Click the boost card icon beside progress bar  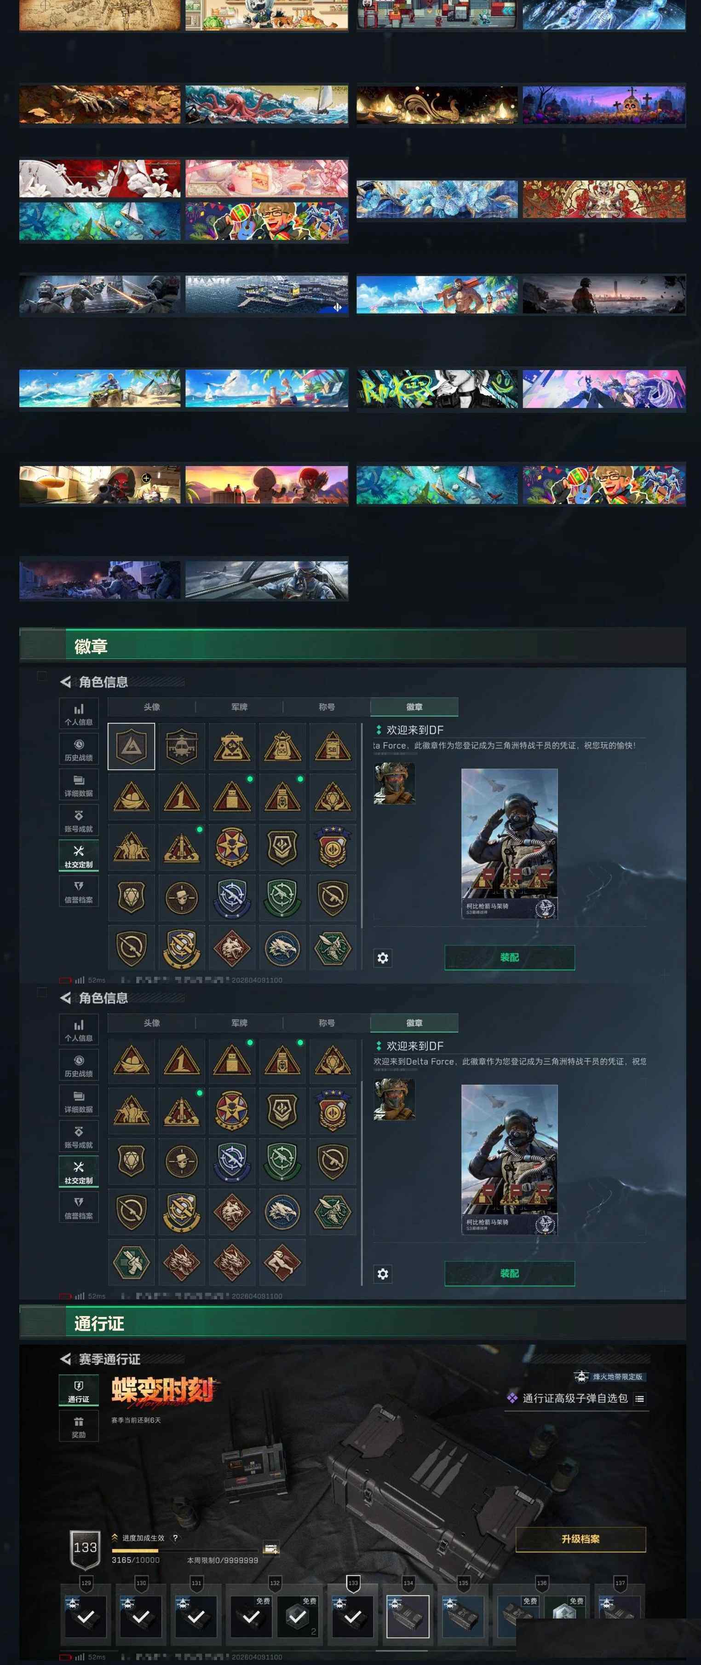point(271,1549)
